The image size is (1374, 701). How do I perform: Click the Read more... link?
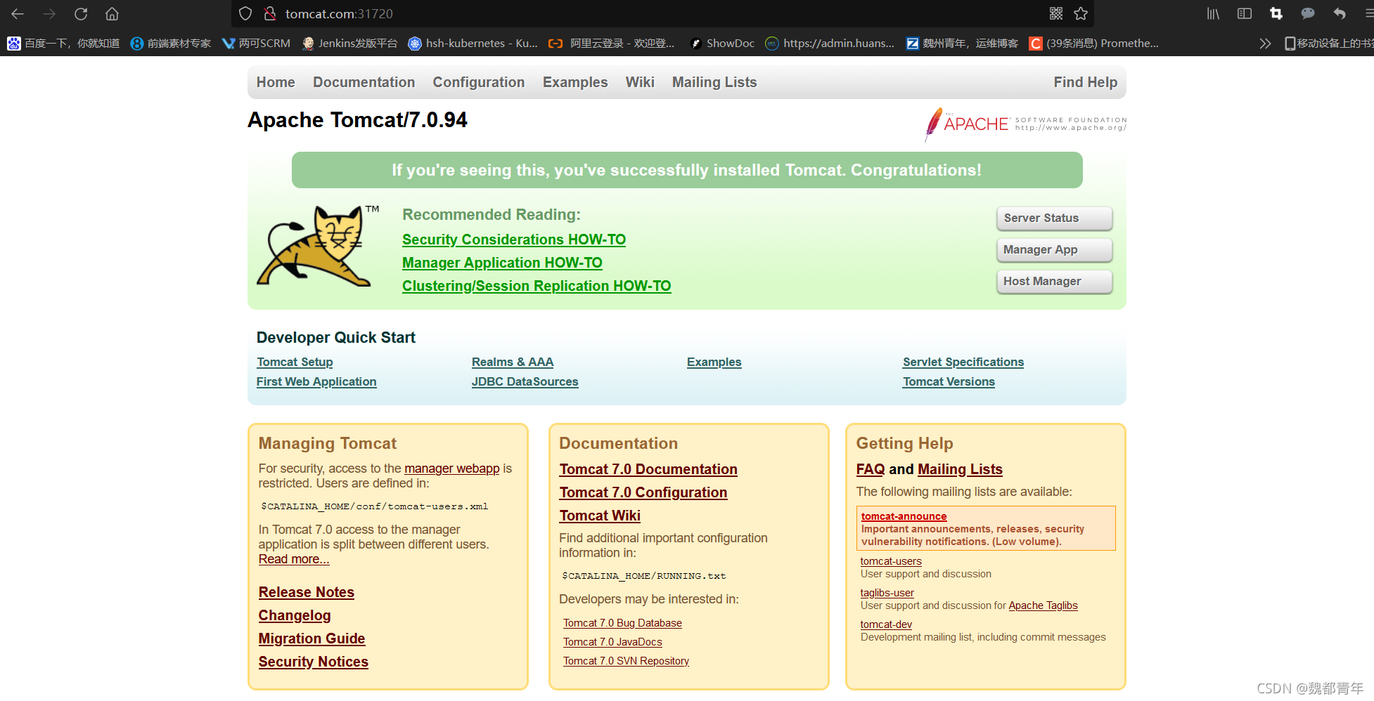point(294,559)
